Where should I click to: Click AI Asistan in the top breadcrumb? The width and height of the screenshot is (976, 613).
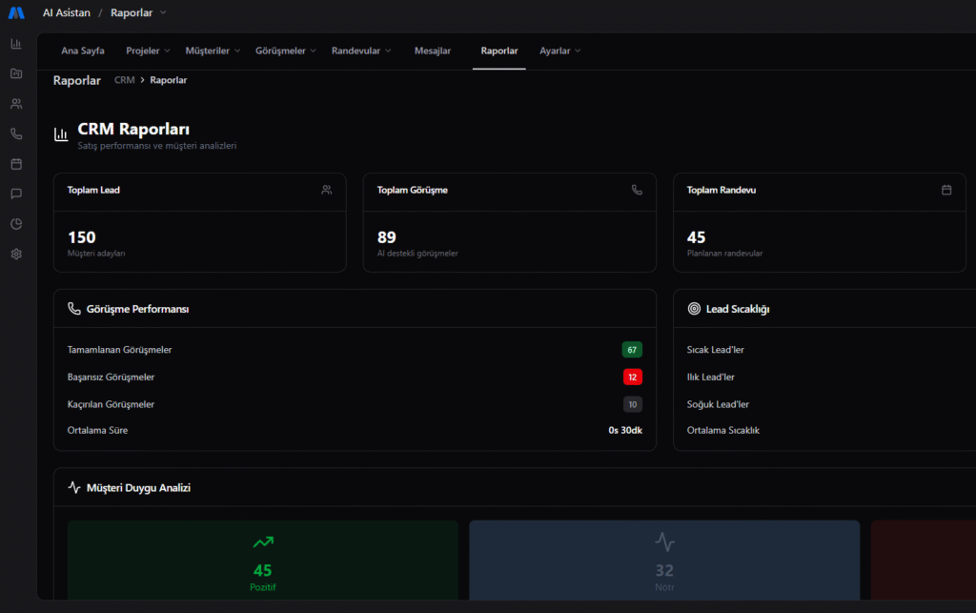click(66, 13)
